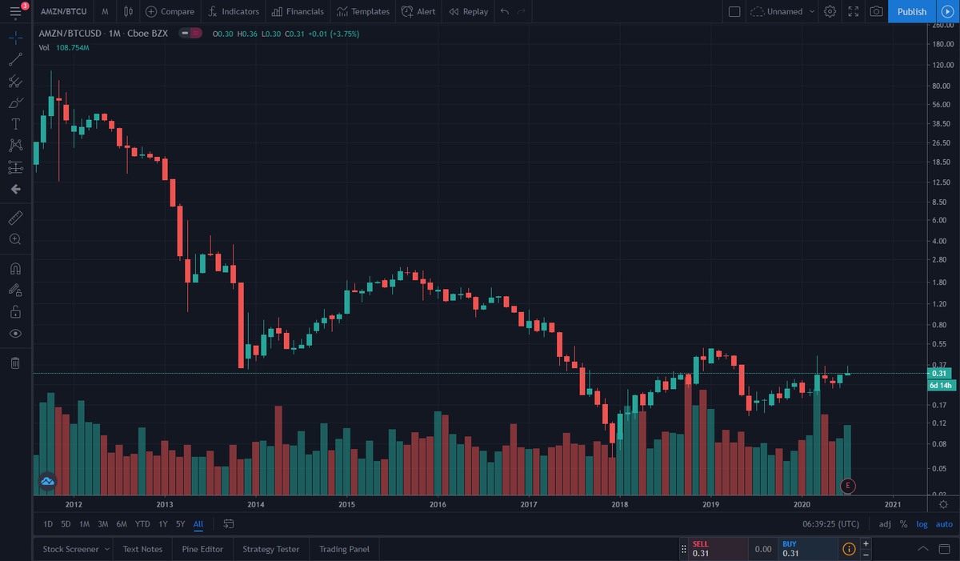Image resolution: width=960 pixels, height=561 pixels.
Task: Click the go-to-date calendar icon
Action: pyautogui.click(x=229, y=524)
